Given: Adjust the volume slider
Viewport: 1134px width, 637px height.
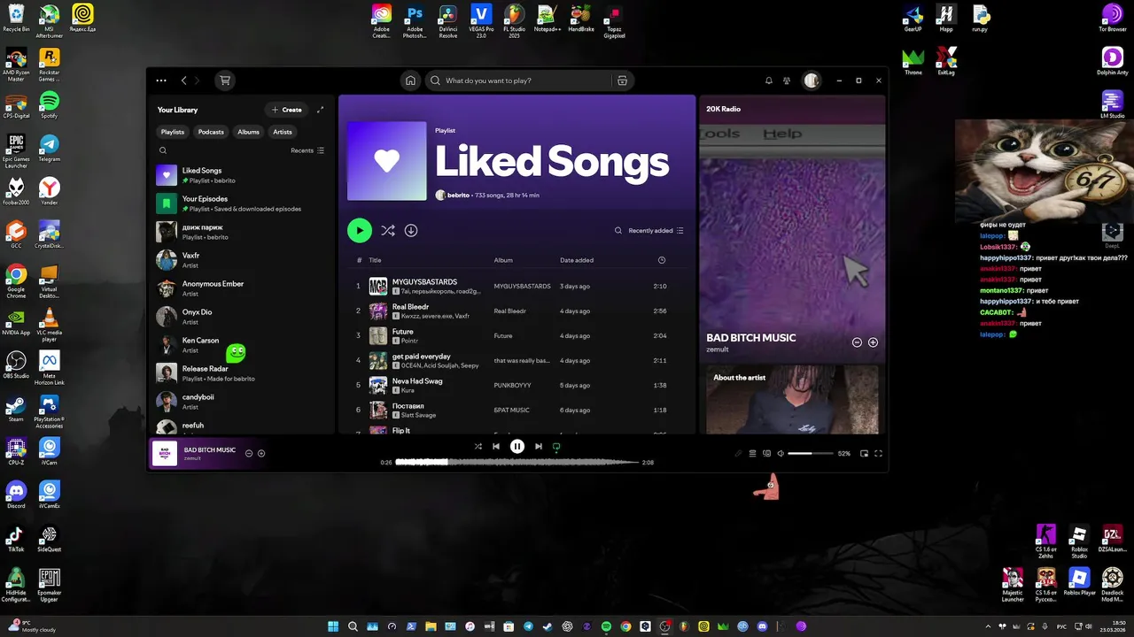Looking at the screenshot, I should [811, 453].
